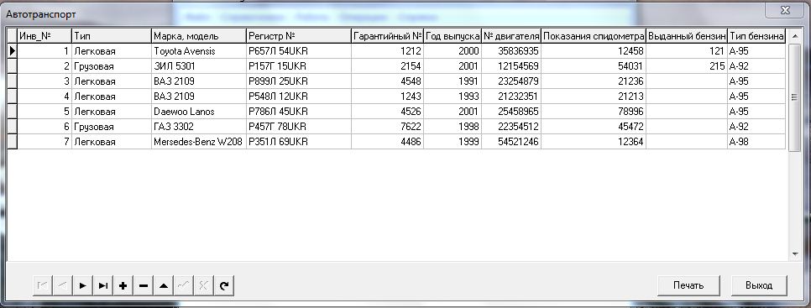The width and height of the screenshot is (811, 308).
Task: Click registration number P548Л 12UKR
Action: click(298, 97)
